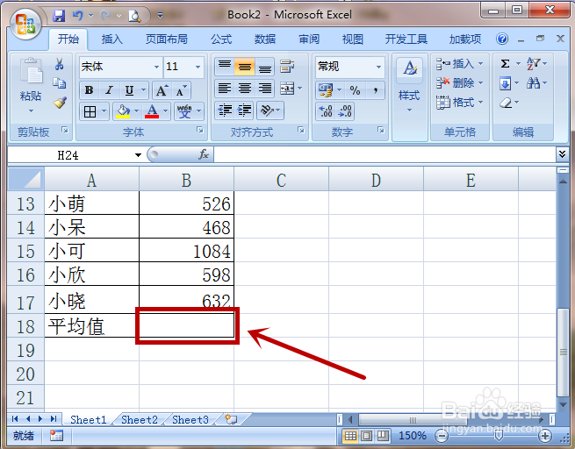The width and height of the screenshot is (575, 449).
Task: Activate the Format Painter brush
Action: coord(60,103)
